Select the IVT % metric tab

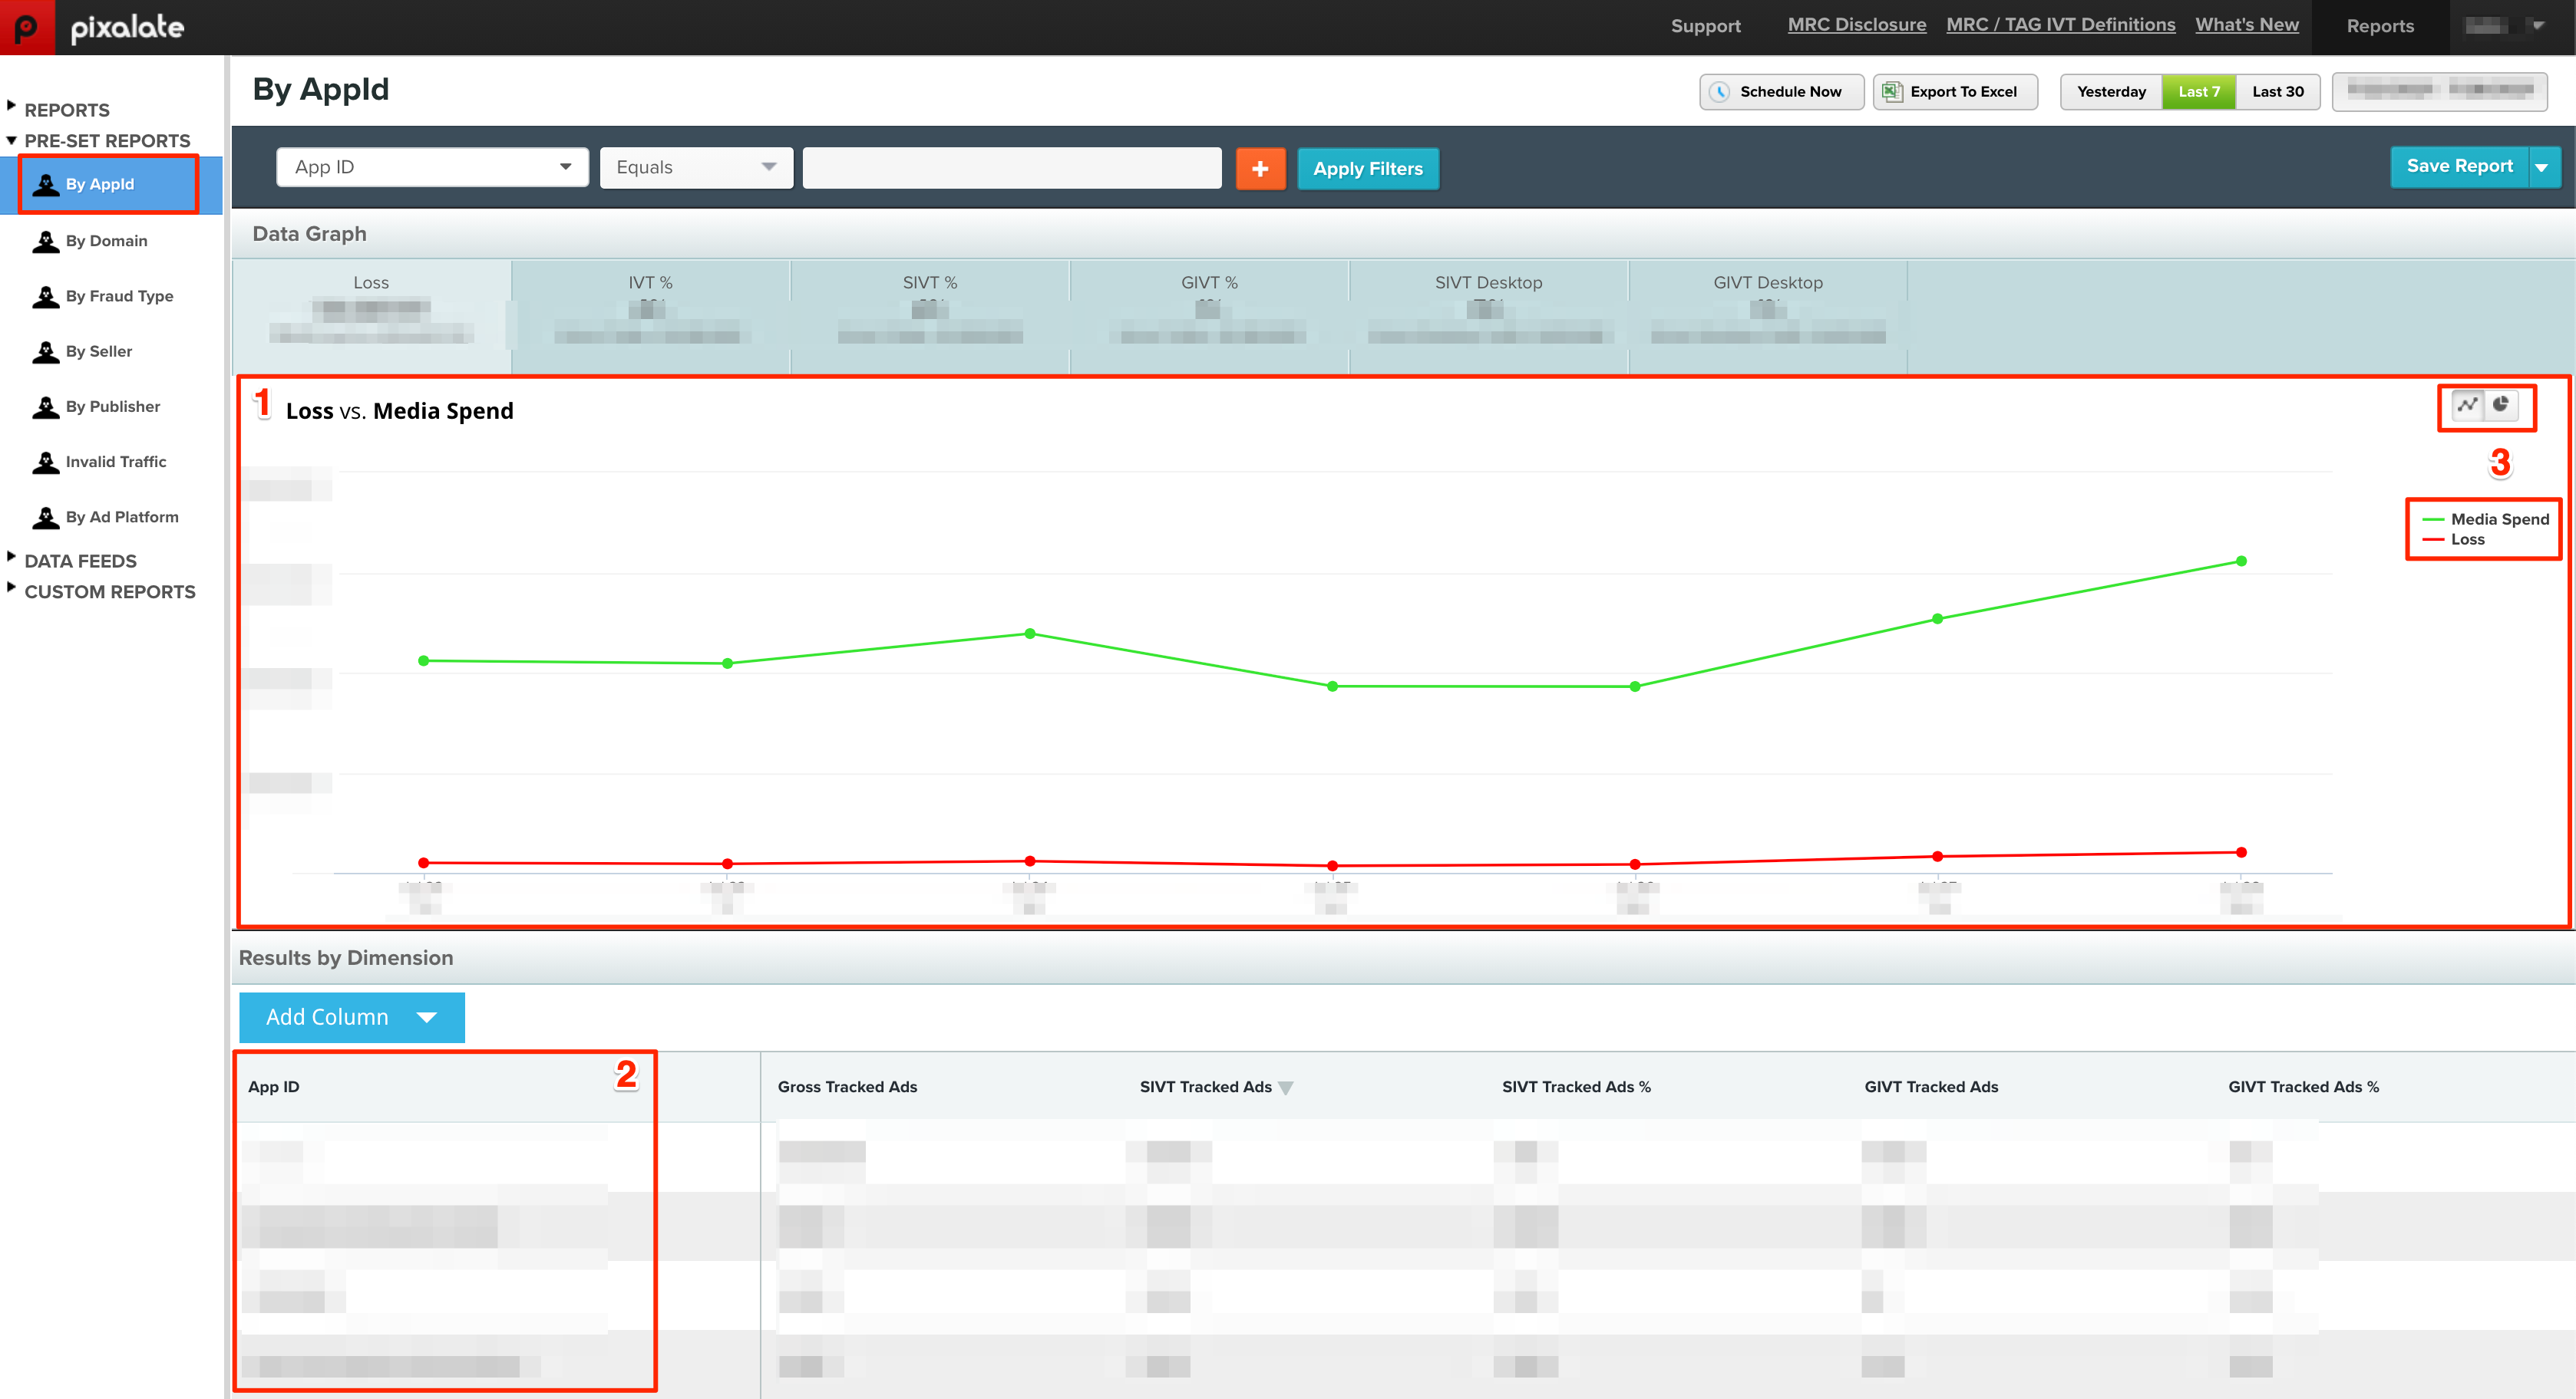point(650,316)
